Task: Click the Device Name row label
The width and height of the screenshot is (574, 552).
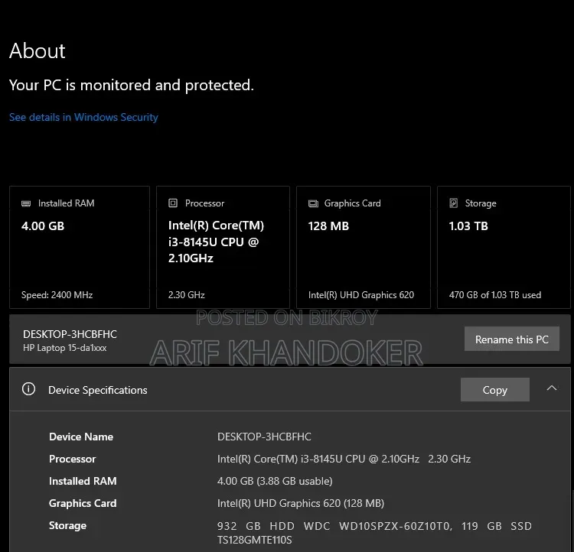Action: tap(81, 437)
